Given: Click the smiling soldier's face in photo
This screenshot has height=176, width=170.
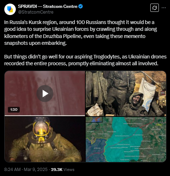Looking at the screenshot, I should pyautogui.click(x=136, y=99).
